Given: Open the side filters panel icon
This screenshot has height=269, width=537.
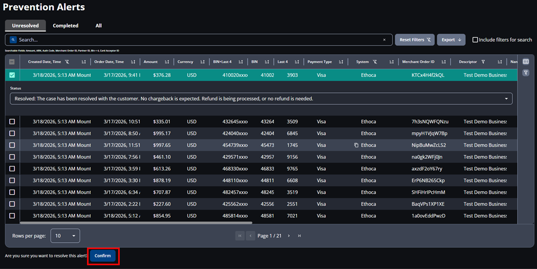Looking at the screenshot, I should [x=526, y=72].
